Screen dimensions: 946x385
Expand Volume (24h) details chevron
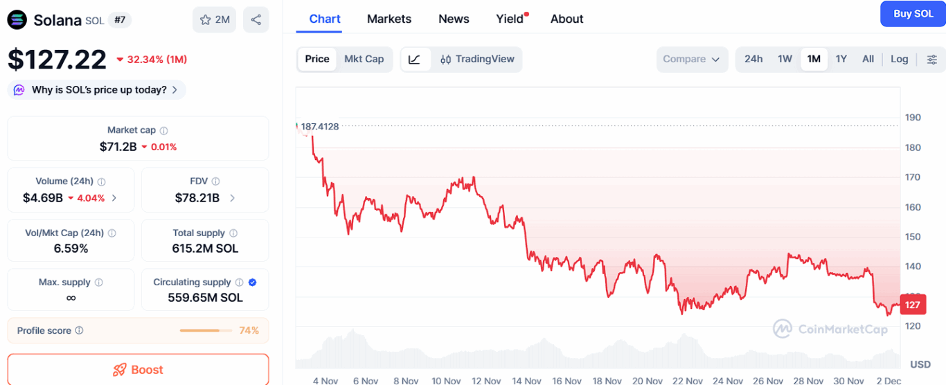[x=114, y=198]
